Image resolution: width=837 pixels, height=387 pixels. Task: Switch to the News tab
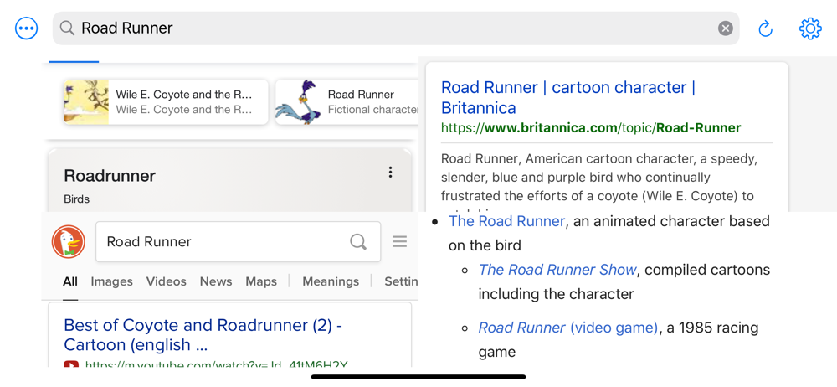coord(216,281)
